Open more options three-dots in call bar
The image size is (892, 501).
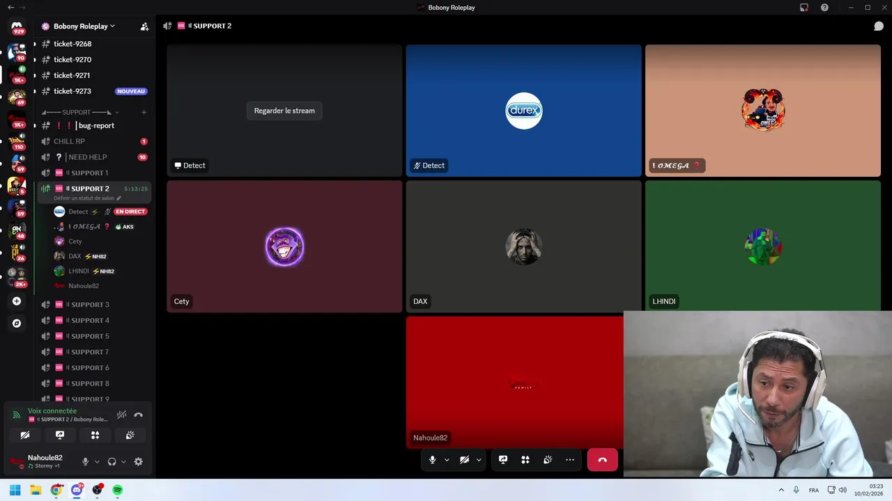tap(570, 460)
